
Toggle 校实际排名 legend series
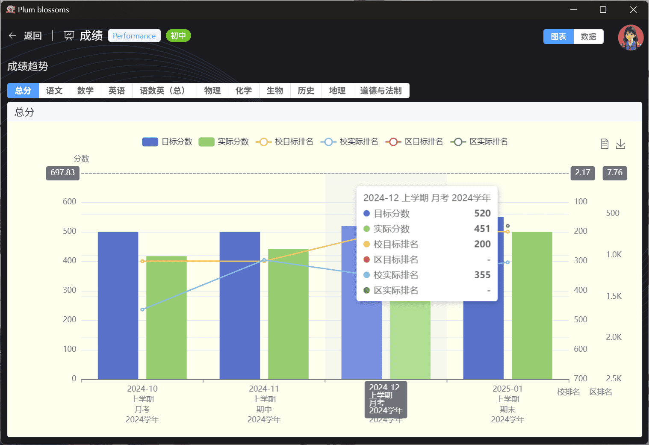(x=349, y=142)
